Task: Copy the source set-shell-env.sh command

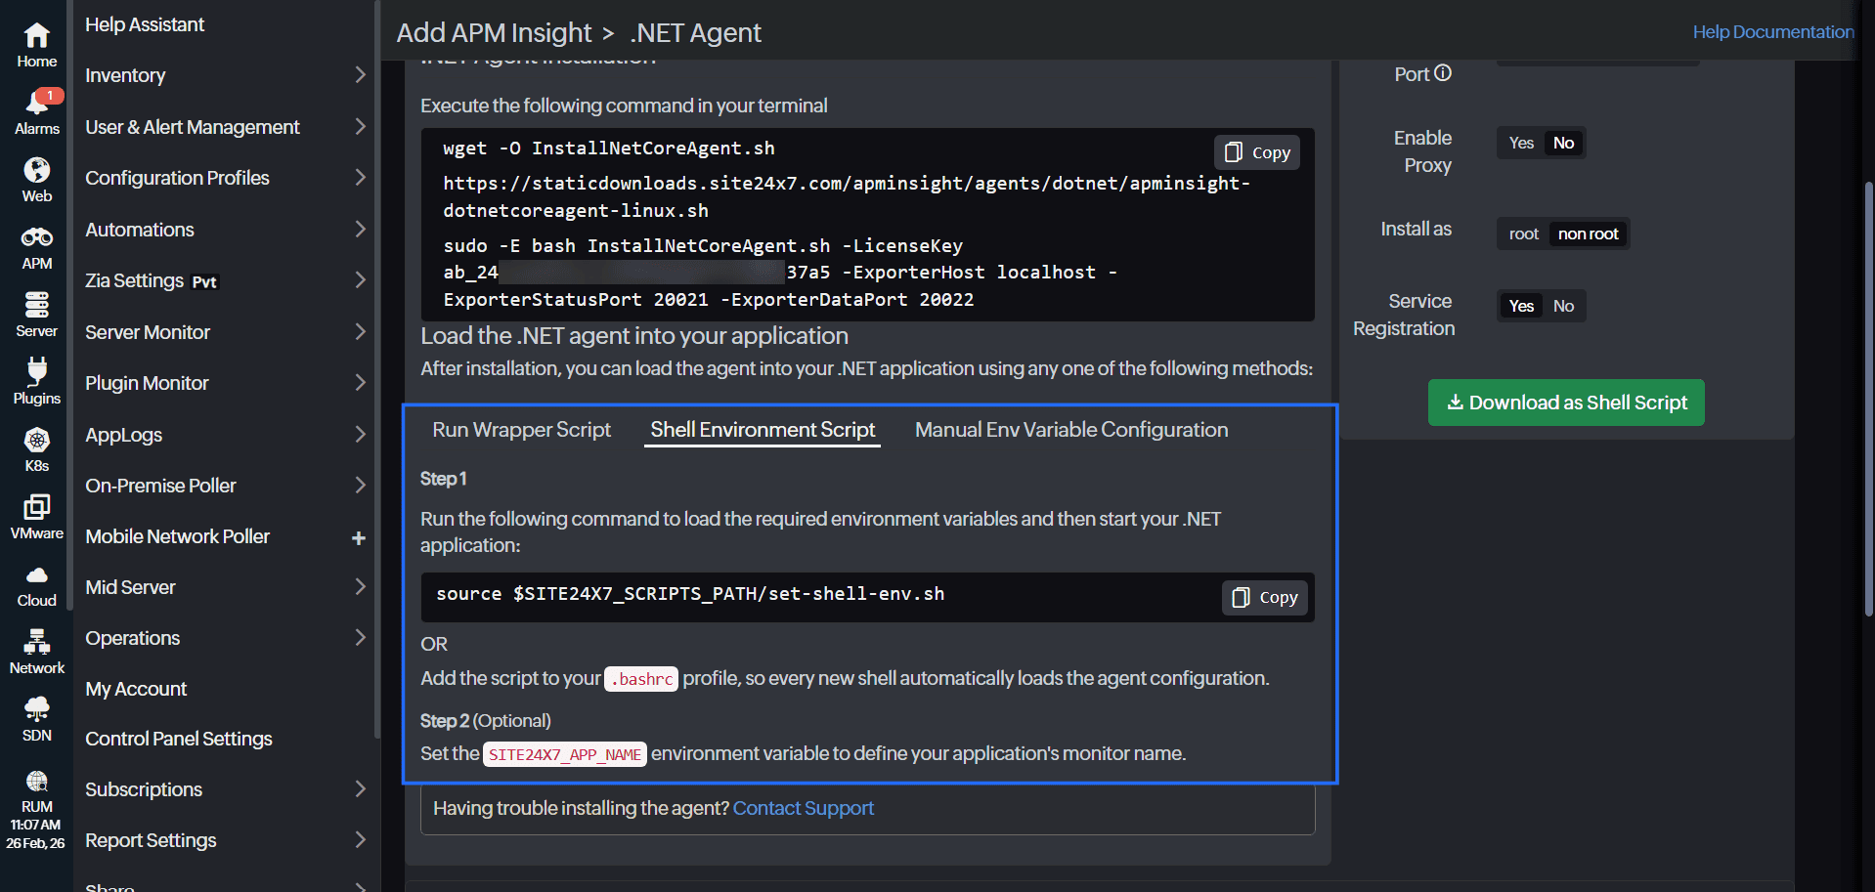Action: tap(1265, 597)
